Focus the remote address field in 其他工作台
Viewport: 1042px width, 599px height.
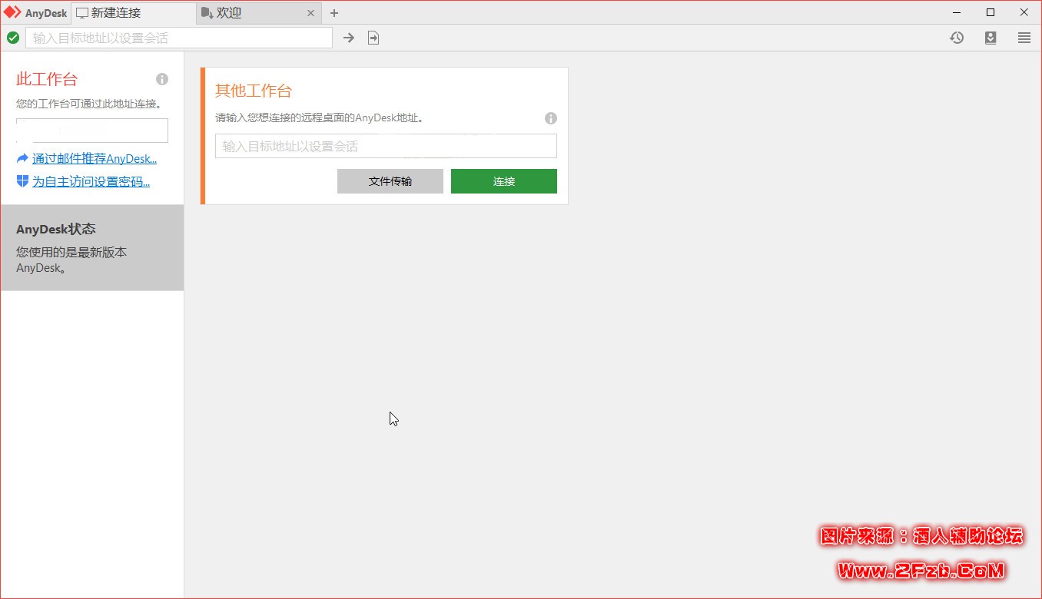pyautogui.click(x=386, y=146)
